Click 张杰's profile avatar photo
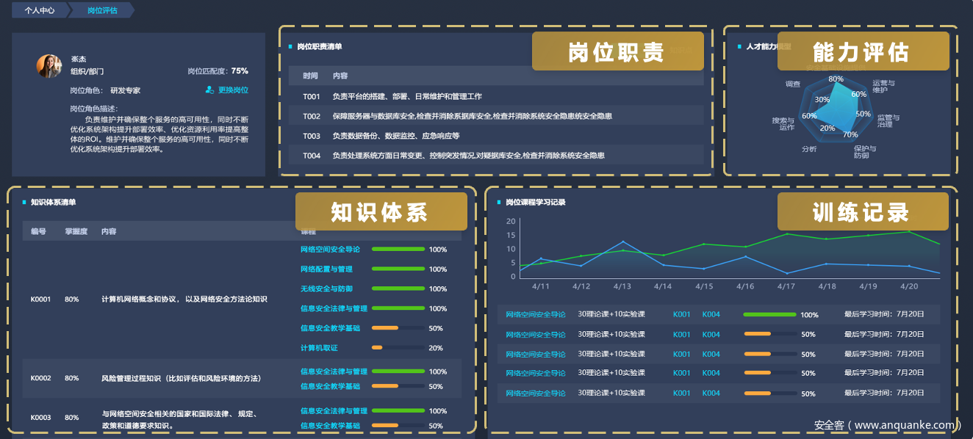The height and width of the screenshot is (439, 973). (49, 66)
